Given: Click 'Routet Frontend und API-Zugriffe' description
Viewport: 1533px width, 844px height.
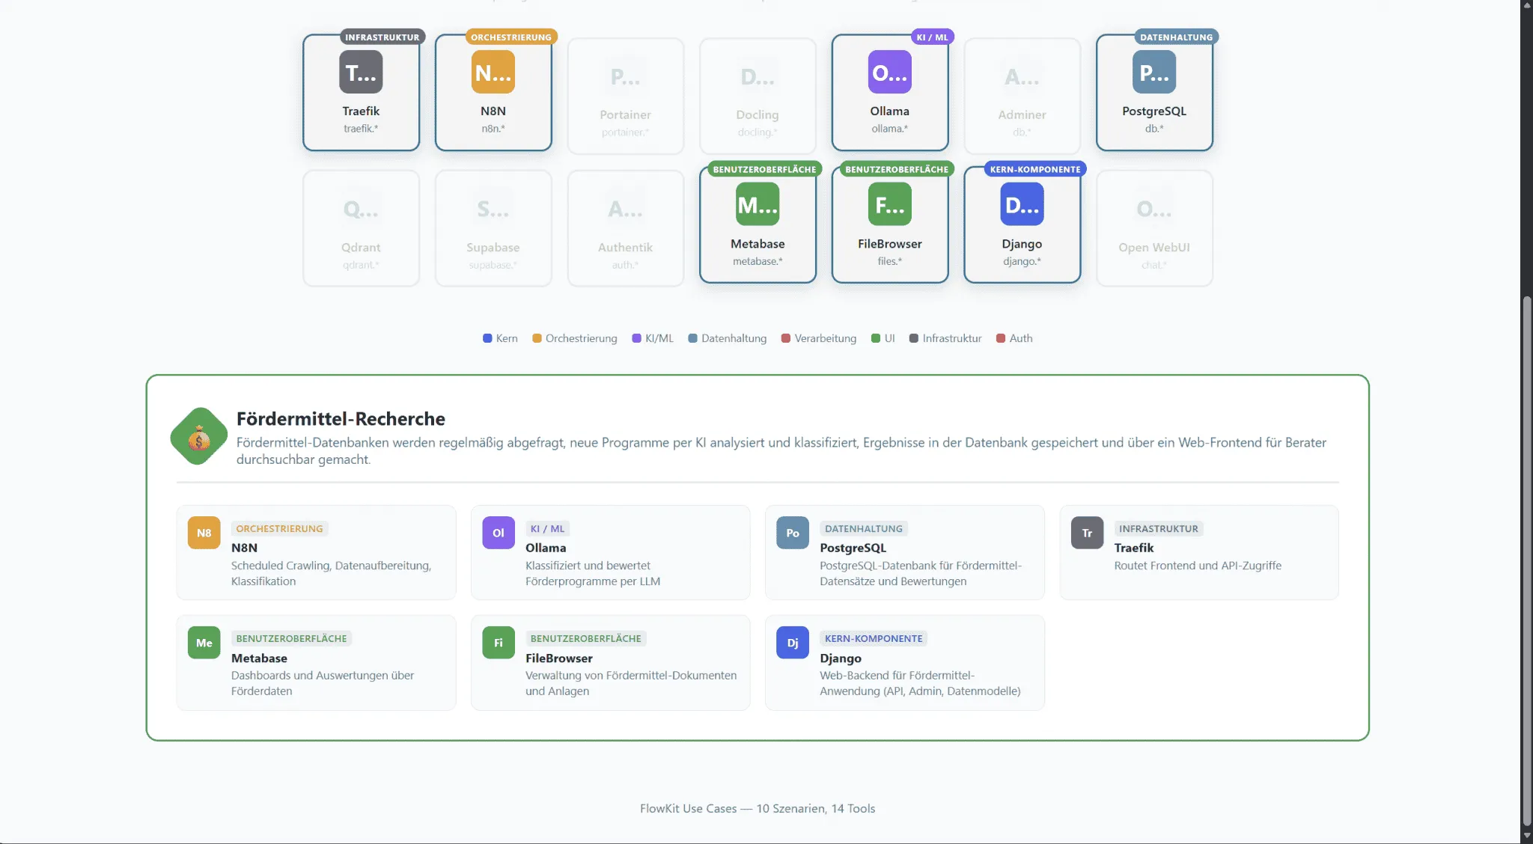Looking at the screenshot, I should [1198, 566].
